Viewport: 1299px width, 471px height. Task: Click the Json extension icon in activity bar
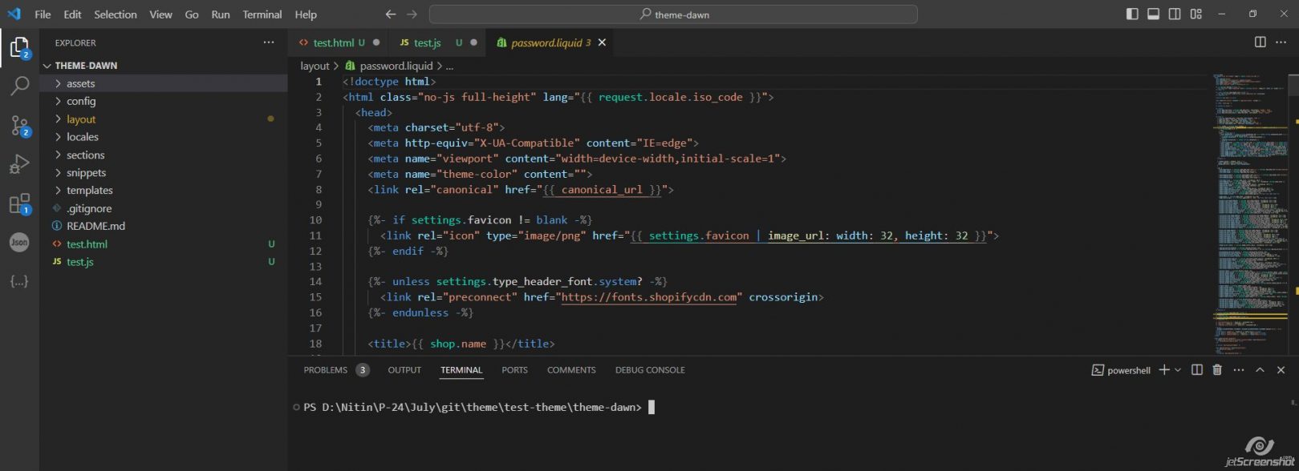click(19, 242)
